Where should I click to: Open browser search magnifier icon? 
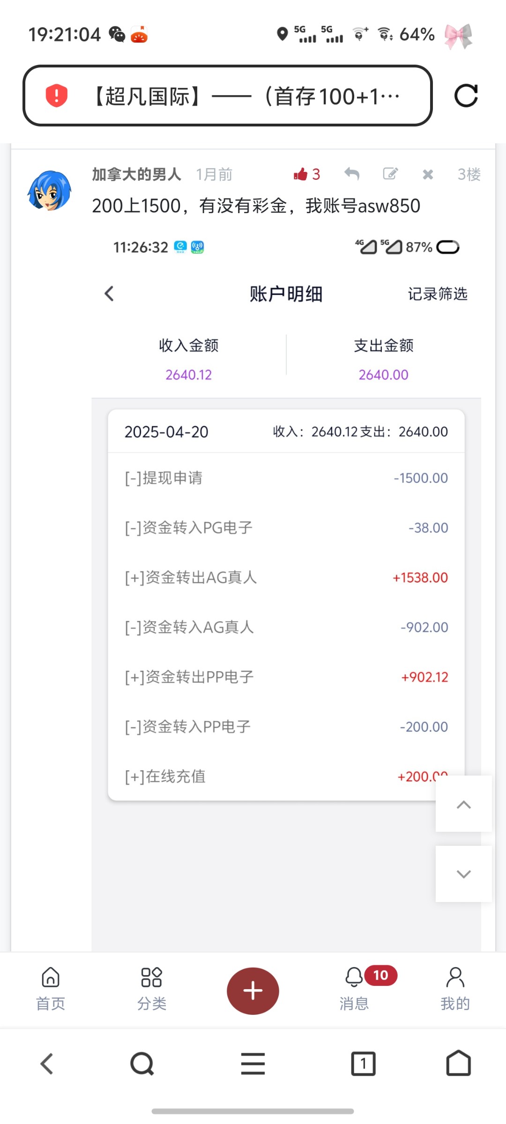(142, 1064)
